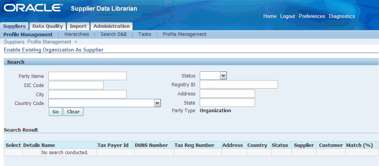The width and height of the screenshot is (379, 166).
Task: Follow Suppliers: Profile Management breadcrumb
Action: coord(38,42)
